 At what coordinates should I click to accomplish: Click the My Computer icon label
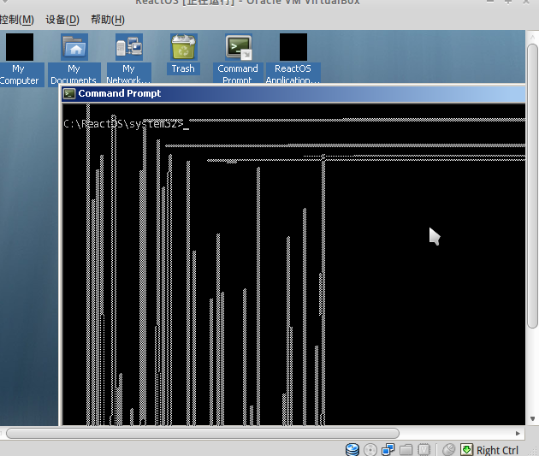[19, 74]
